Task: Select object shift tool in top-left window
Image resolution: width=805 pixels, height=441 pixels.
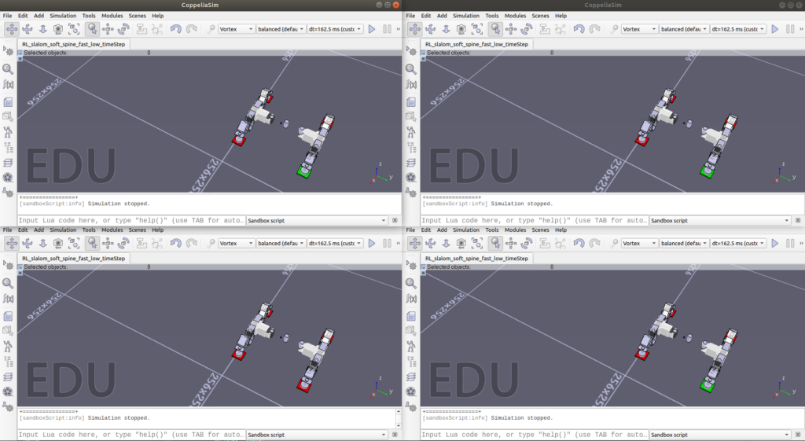Action: (x=107, y=29)
